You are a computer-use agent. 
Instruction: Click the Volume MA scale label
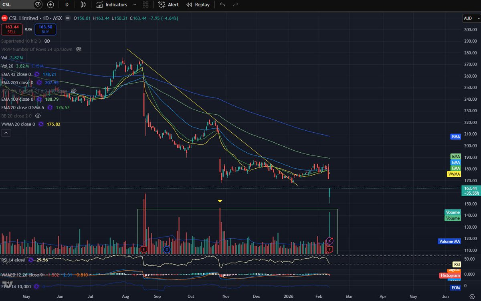click(x=449, y=241)
